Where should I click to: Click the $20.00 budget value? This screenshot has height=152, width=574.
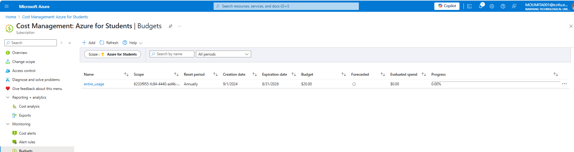(306, 84)
